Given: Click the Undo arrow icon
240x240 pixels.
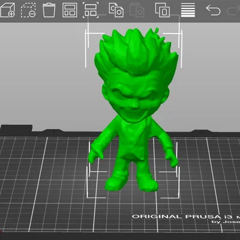Looking at the screenshot, I should click(213, 10).
